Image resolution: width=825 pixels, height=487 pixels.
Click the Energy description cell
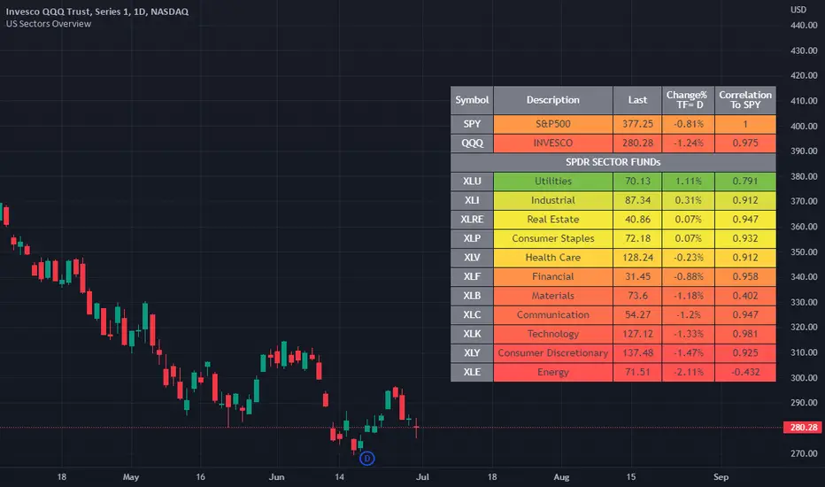pos(553,372)
